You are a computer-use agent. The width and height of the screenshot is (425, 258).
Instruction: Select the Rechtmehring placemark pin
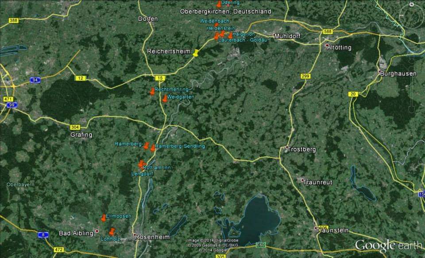point(152,92)
